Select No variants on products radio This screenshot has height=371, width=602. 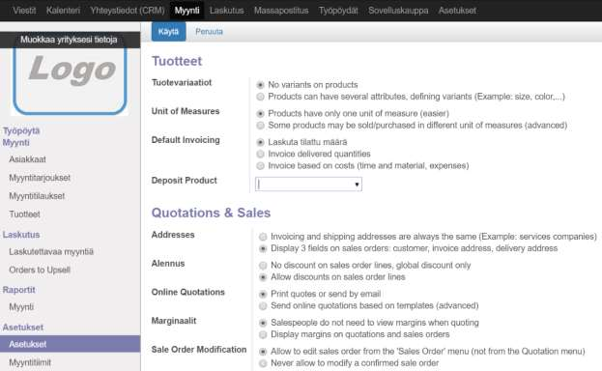[x=260, y=84]
